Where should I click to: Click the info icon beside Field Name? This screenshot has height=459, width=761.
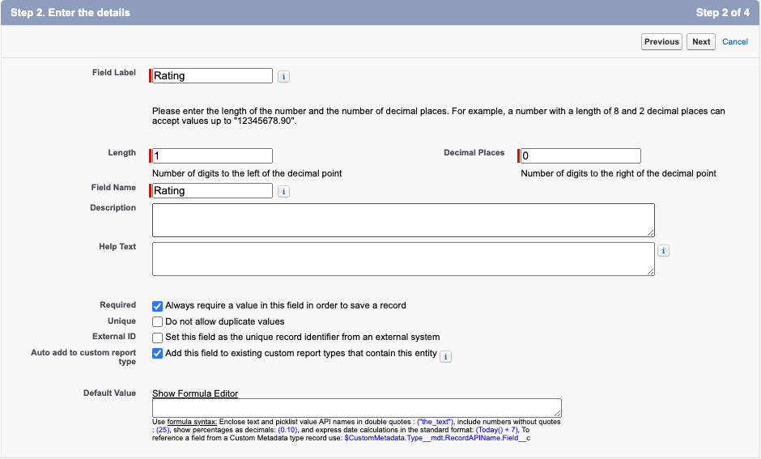coord(283,192)
